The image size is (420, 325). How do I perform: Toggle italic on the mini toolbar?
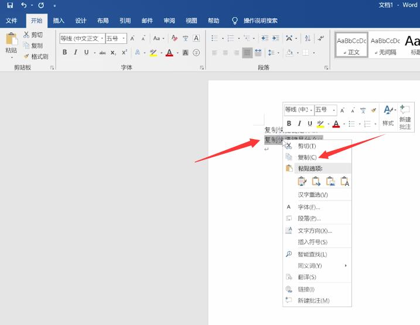(299, 123)
